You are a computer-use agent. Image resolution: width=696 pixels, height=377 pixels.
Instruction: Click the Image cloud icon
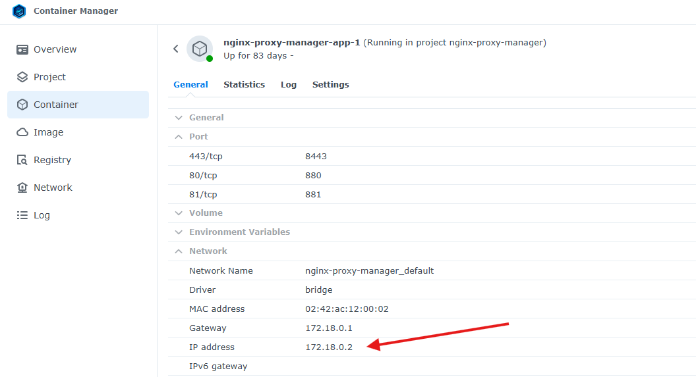(22, 132)
